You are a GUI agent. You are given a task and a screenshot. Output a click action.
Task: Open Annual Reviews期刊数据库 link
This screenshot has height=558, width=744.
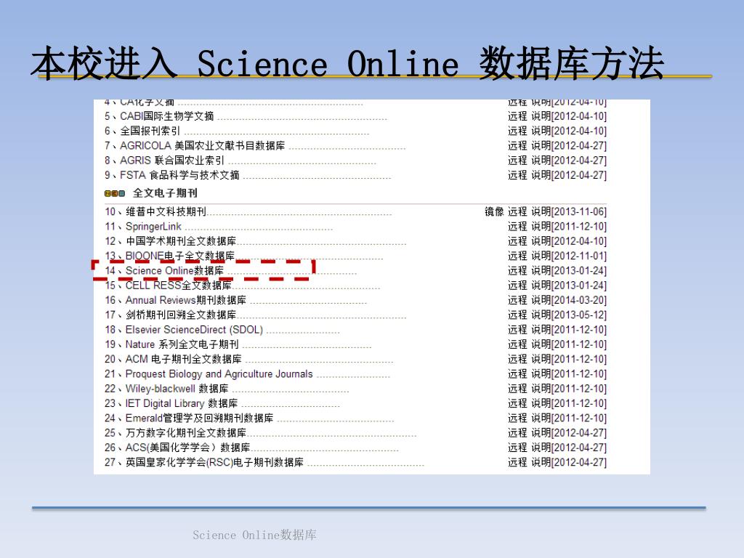click(185, 300)
